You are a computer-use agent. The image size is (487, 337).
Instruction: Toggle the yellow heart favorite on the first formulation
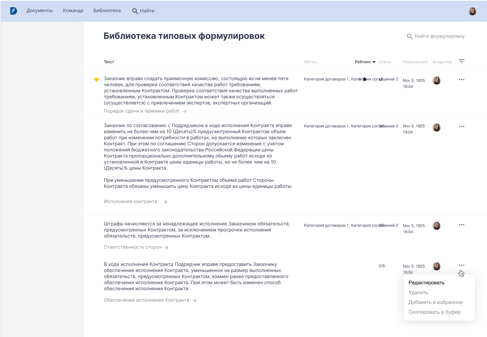tap(96, 80)
